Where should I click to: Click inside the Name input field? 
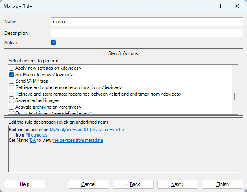point(147,22)
